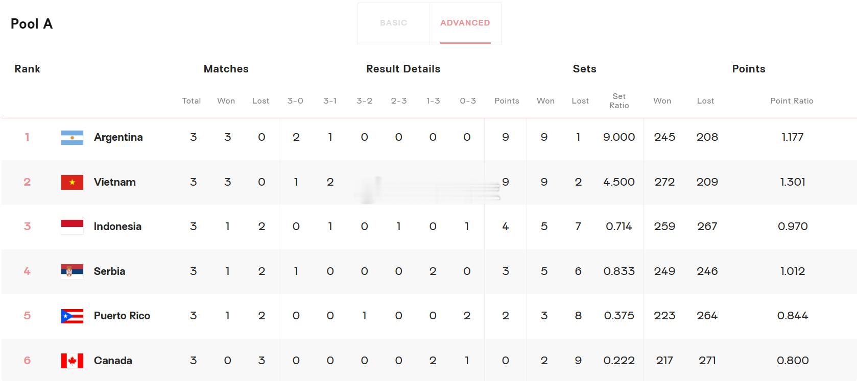Screen dimensions: 857x381
Task: Open the Puerto Rico team link
Action: click(122, 316)
